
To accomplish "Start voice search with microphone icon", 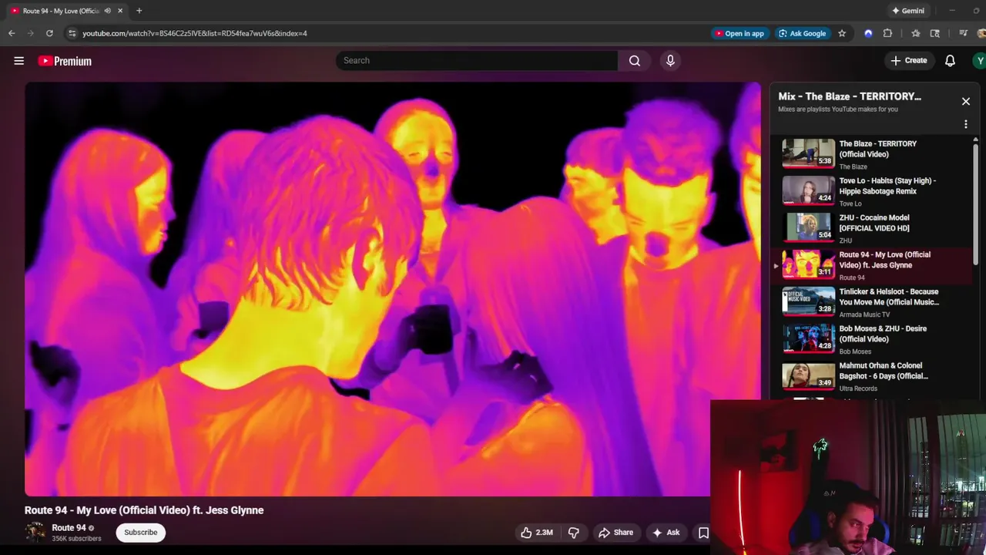I will tap(670, 60).
